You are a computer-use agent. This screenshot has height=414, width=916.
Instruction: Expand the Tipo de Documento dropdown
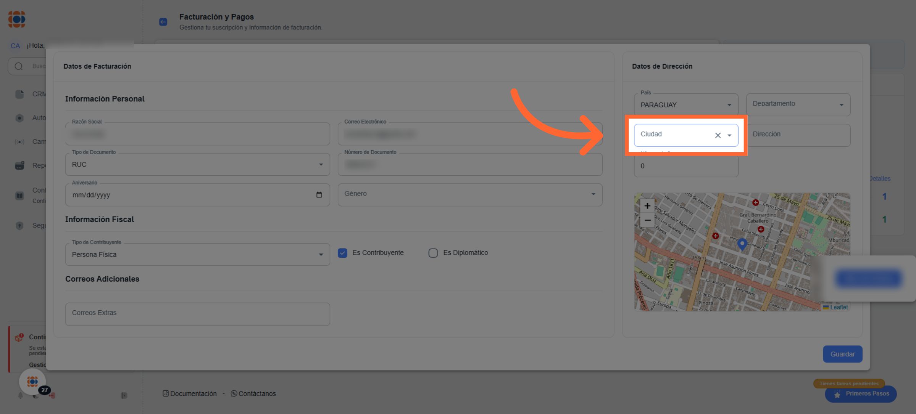click(x=197, y=164)
